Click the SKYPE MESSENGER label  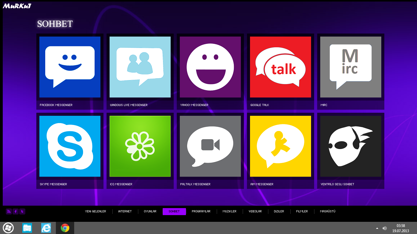pos(53,184)
